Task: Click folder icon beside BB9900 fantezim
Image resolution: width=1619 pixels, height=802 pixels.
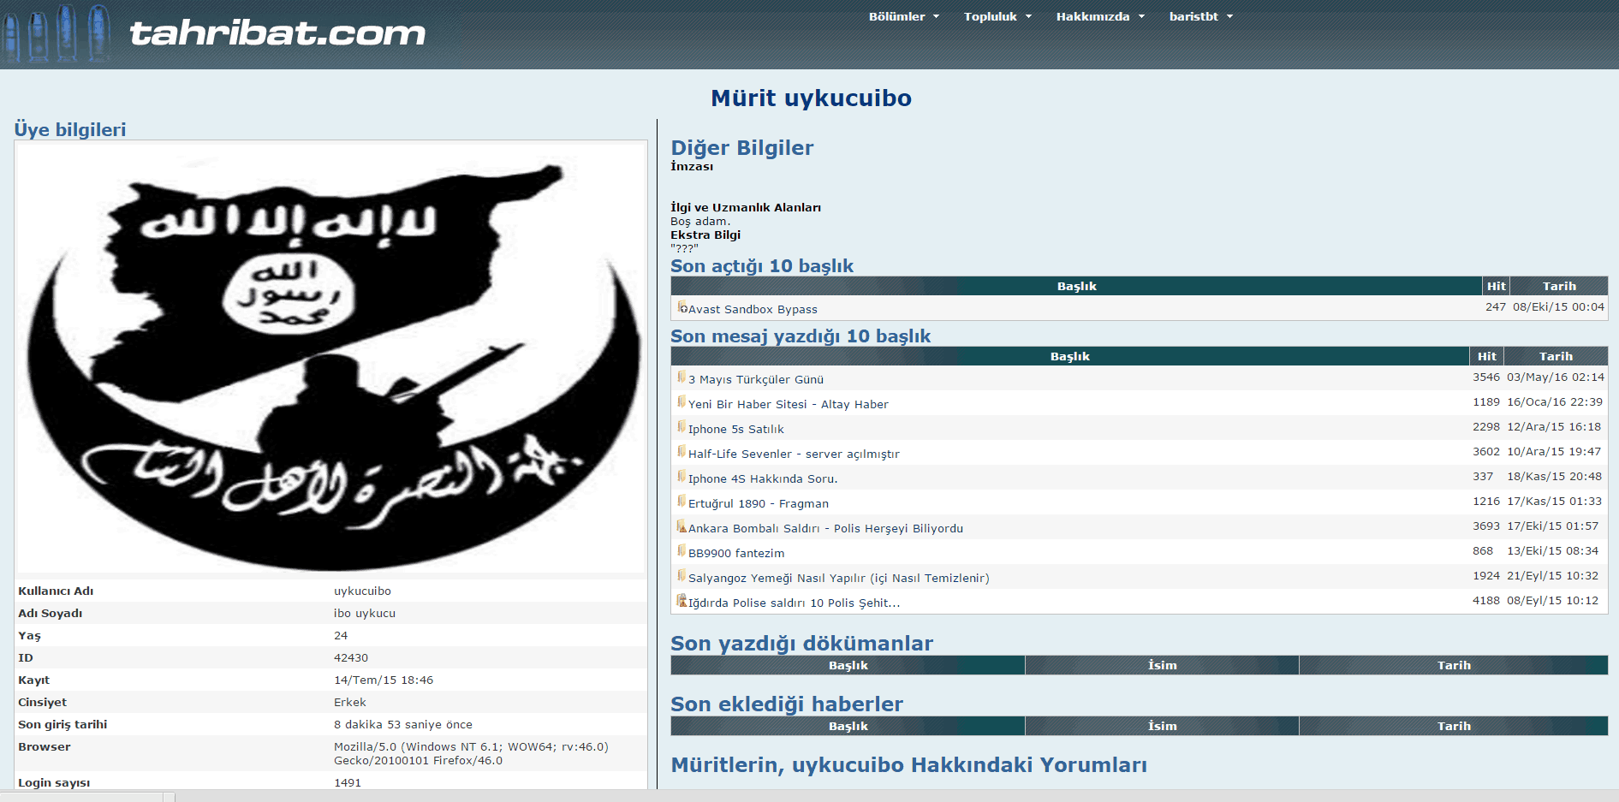Action: coord(682,551)
